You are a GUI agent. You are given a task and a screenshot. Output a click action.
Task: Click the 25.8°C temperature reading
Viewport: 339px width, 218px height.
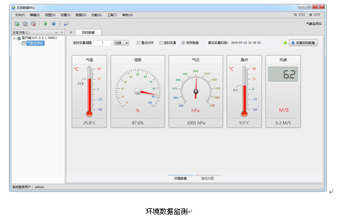(x=90, y=123)
